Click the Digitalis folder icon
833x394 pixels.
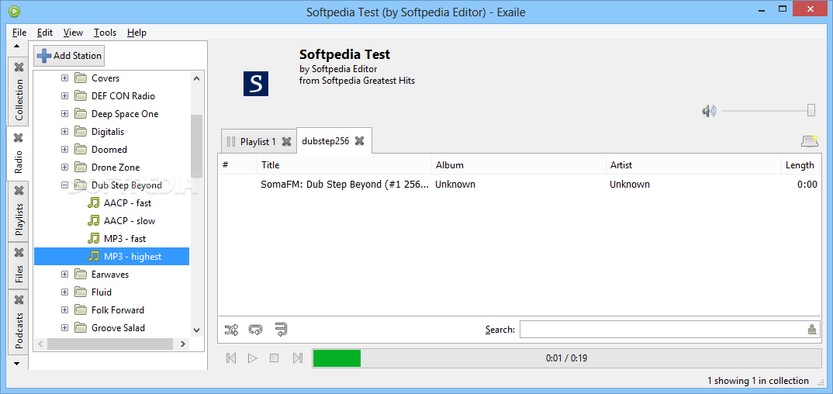tap(81, 132)
